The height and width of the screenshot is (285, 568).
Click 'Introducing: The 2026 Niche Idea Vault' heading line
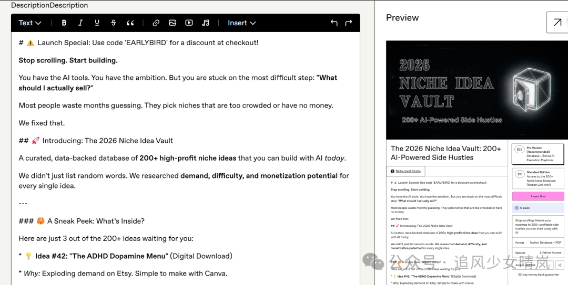point(96,141)
